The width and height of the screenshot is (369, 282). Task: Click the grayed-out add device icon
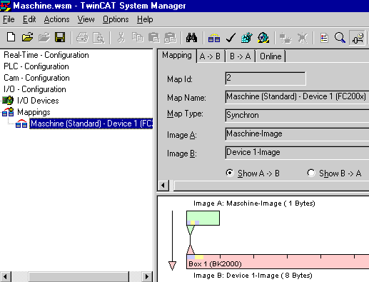285,38
